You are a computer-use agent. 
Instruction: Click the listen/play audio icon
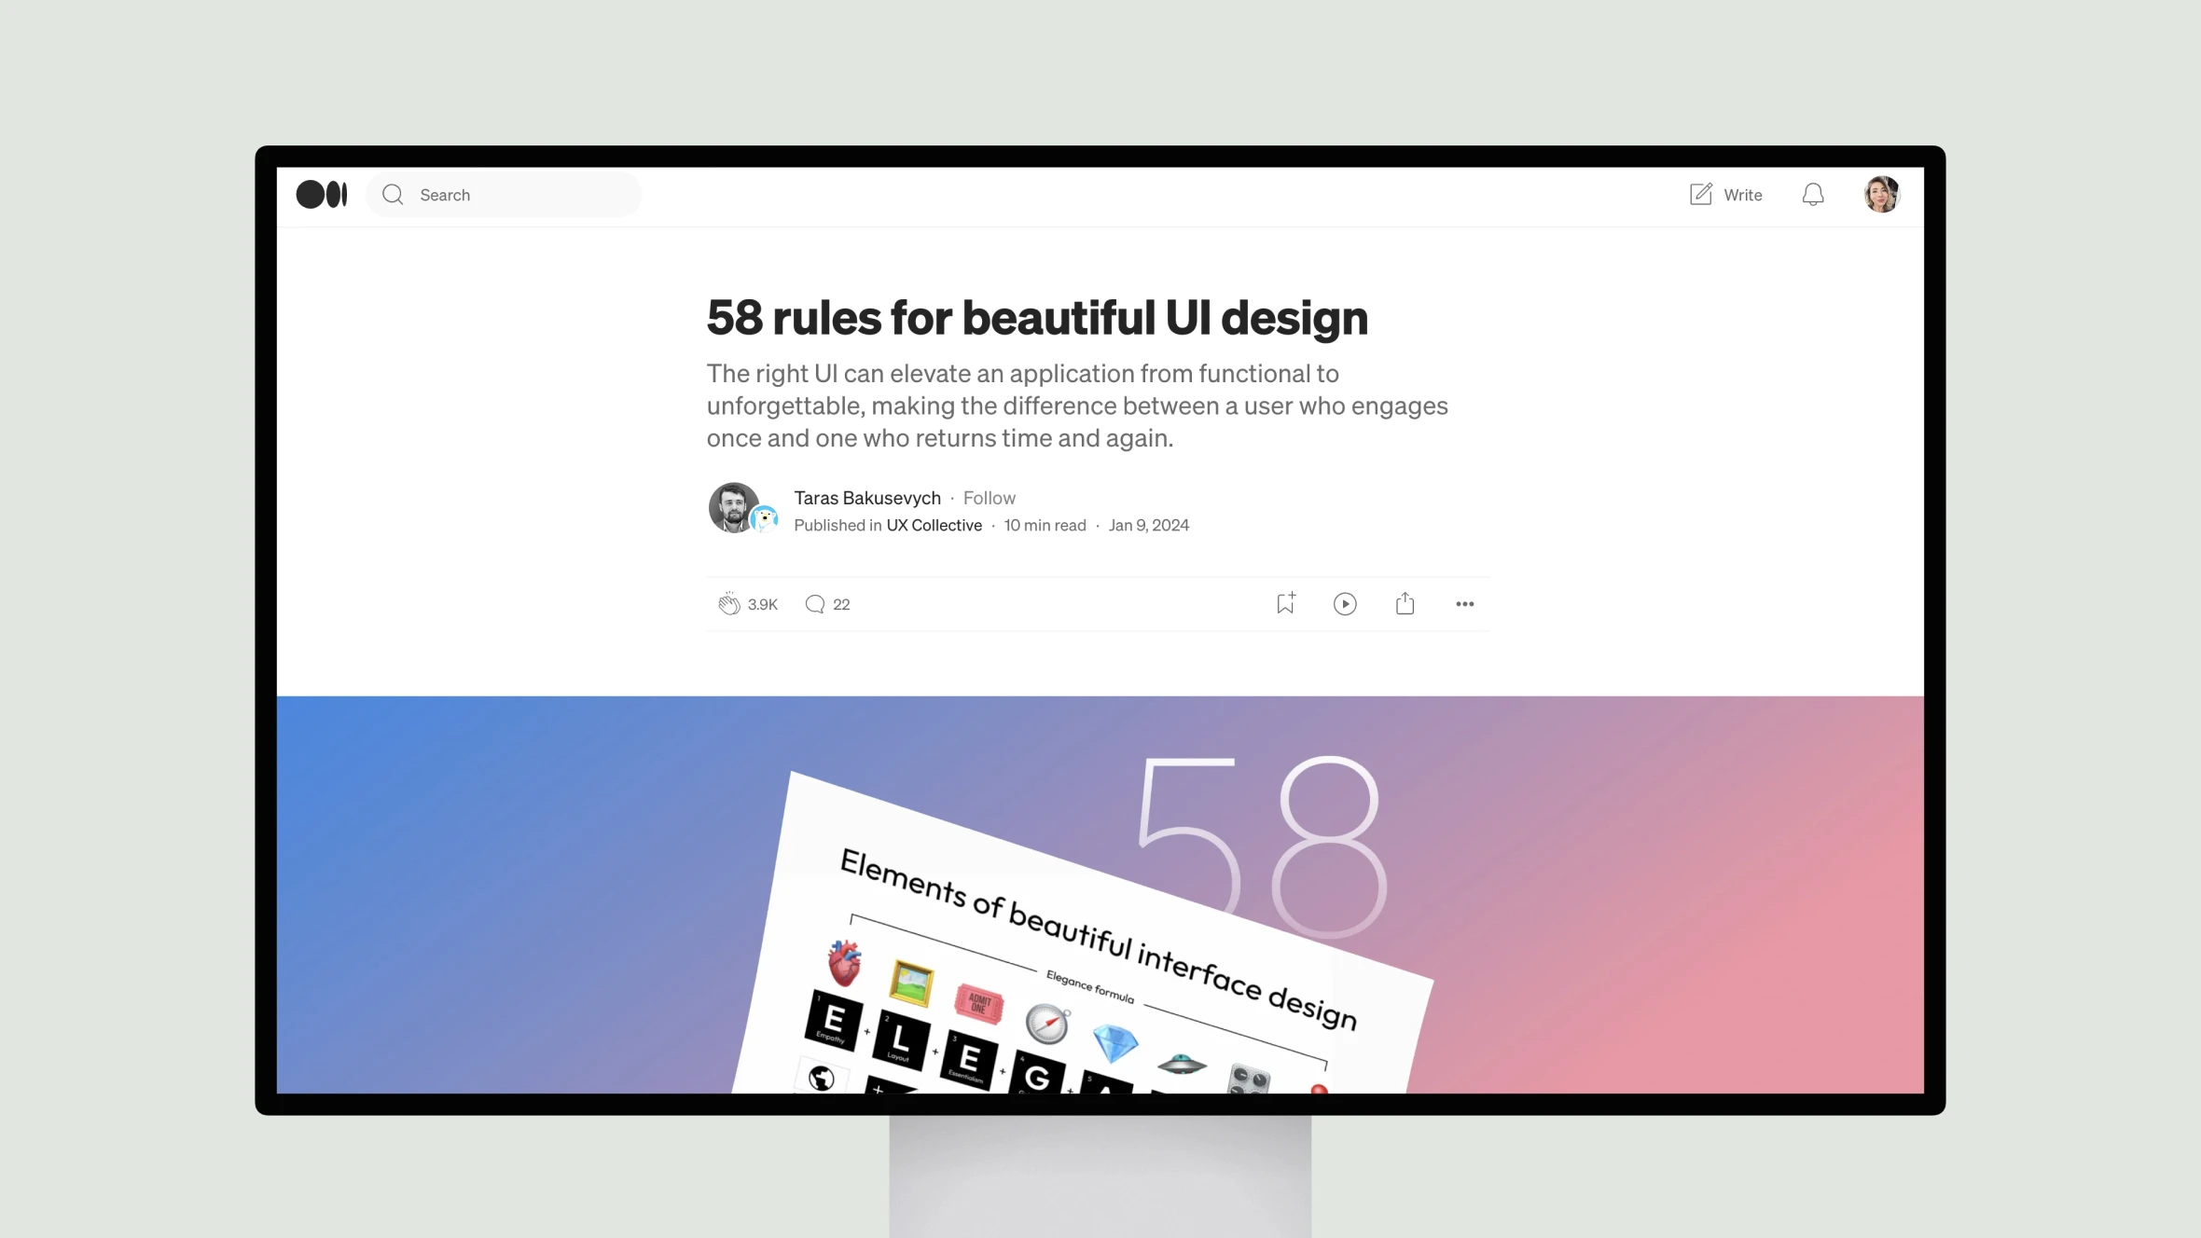[1344, 603]
